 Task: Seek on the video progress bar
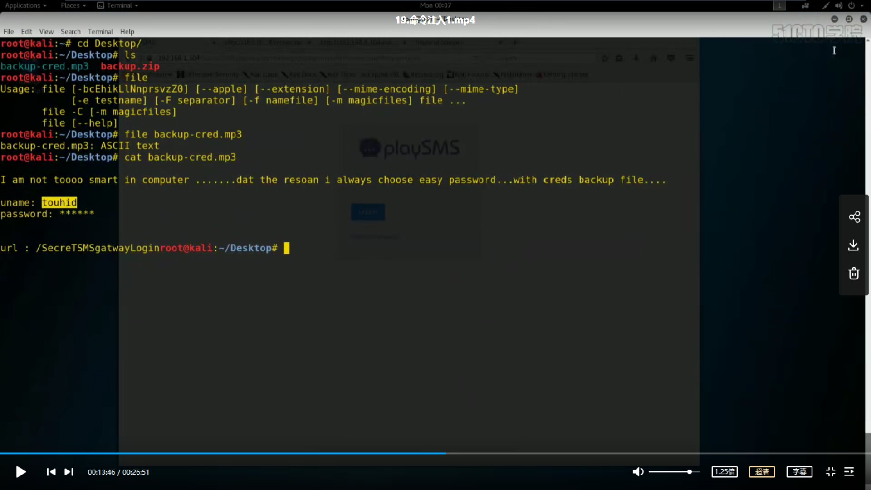[x=435, y=453]
